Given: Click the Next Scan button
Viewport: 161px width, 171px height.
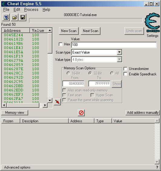Looking at the screenshot, I should click(90, 31).
